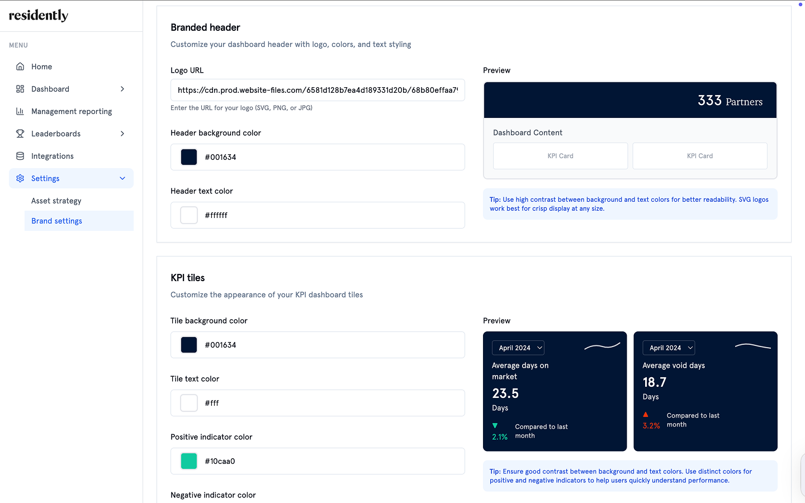
Task: Open the Dashboard menu item
Action: click(x=71, y=89)
